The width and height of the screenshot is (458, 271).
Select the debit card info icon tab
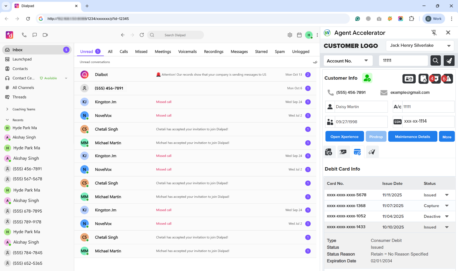coord(357,152)
